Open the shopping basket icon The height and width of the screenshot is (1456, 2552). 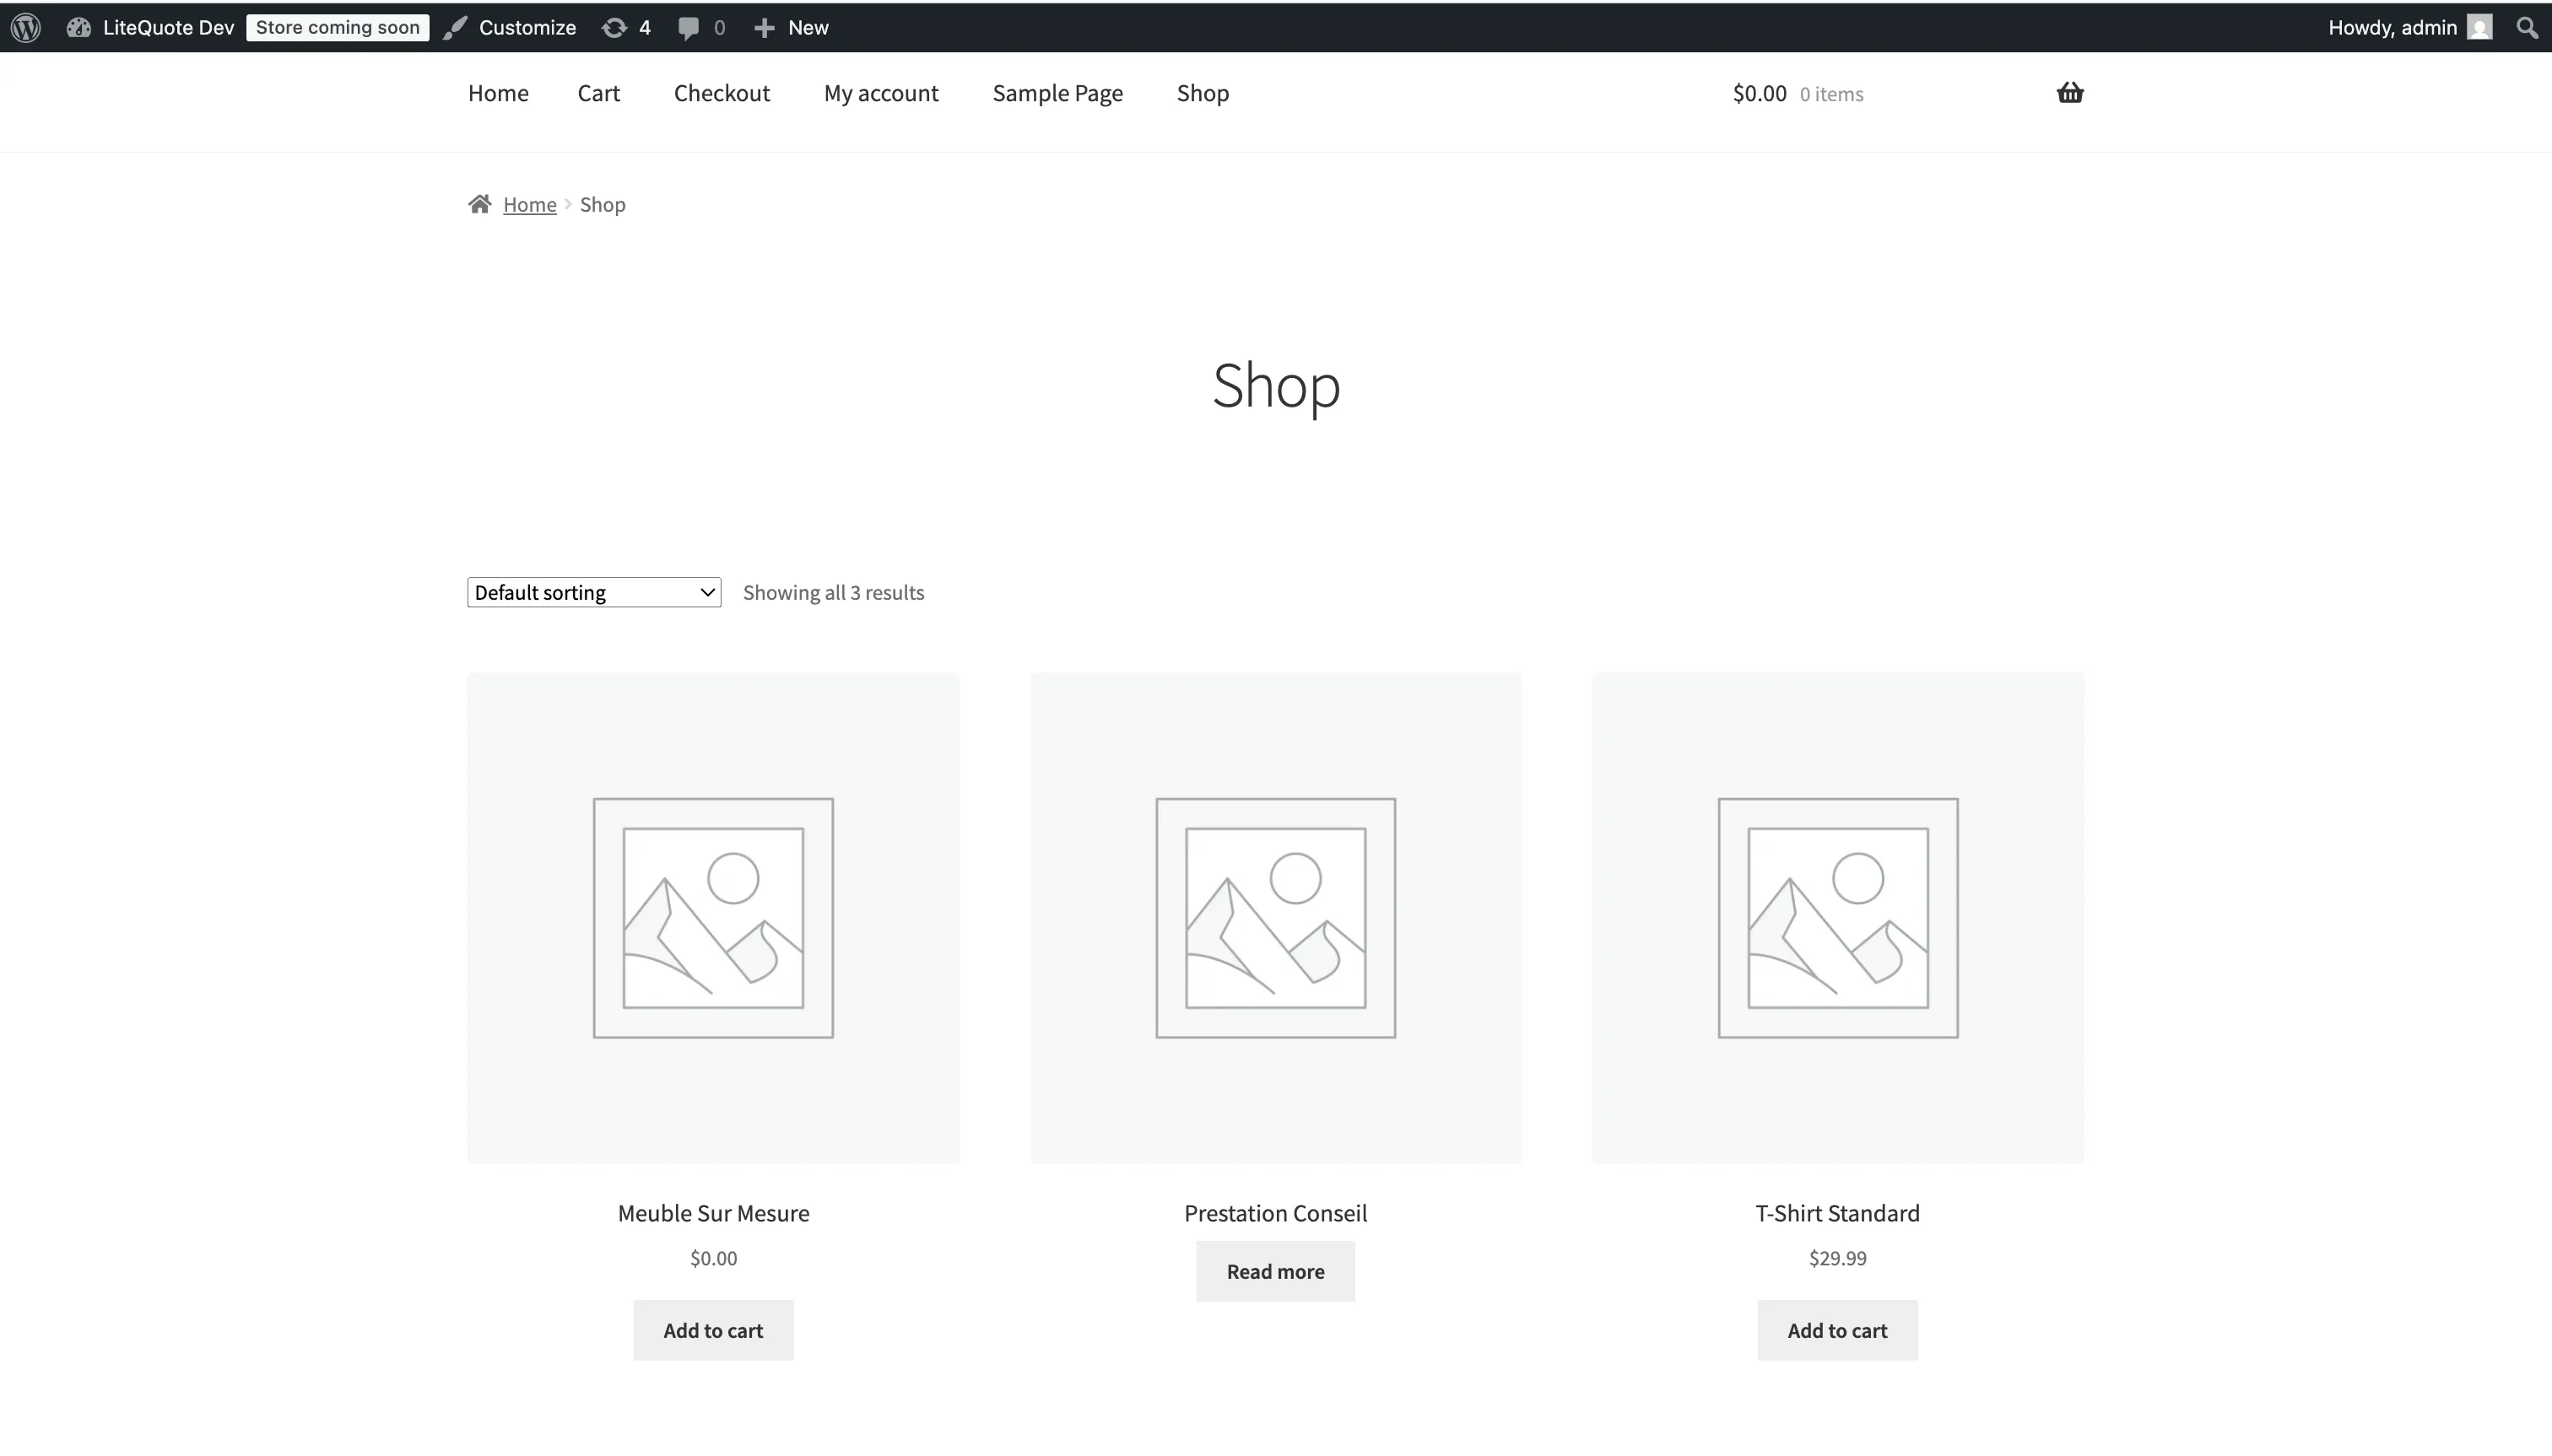click(2070, 93)
